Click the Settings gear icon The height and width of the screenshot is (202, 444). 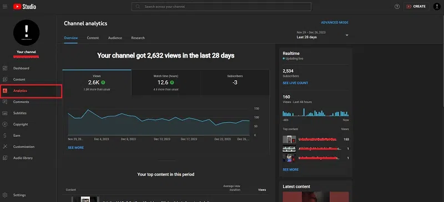[x=5, y=195]
